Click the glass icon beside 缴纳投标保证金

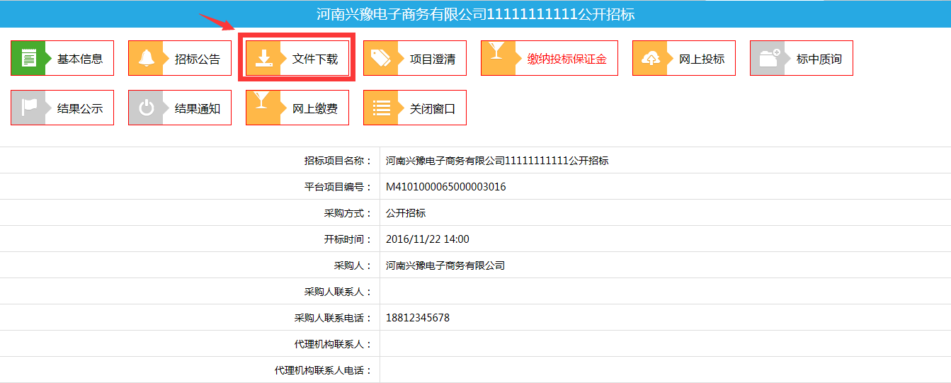(496, 52)
